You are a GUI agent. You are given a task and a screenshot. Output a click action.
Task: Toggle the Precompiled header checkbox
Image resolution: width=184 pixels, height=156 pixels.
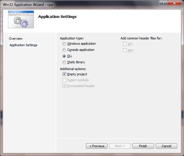coord(64,86)
